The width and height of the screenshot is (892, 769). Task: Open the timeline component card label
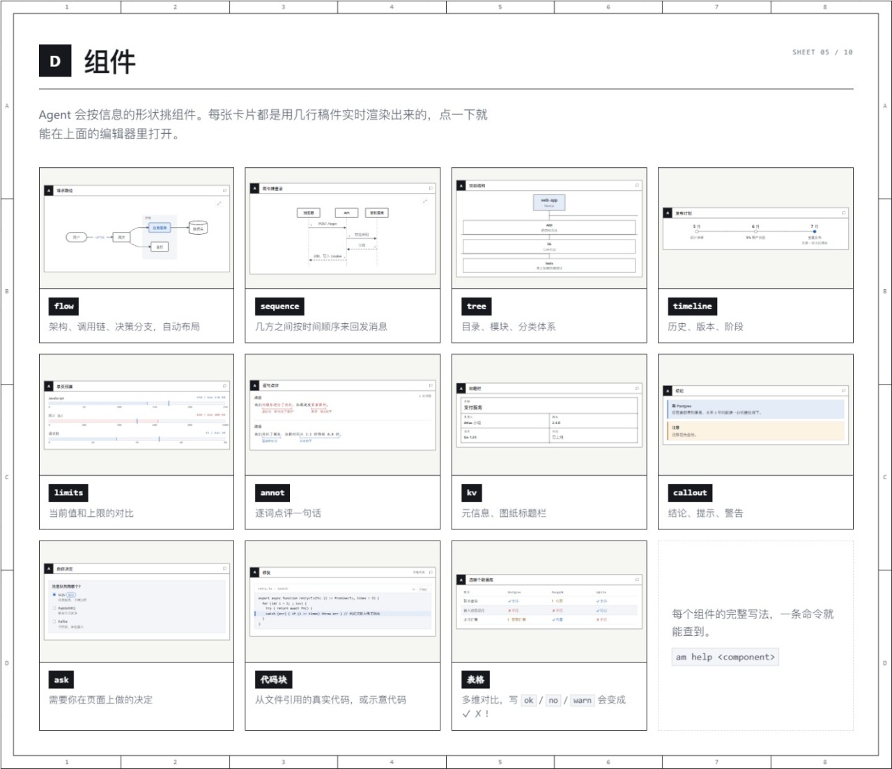click(x=692, y=306)
